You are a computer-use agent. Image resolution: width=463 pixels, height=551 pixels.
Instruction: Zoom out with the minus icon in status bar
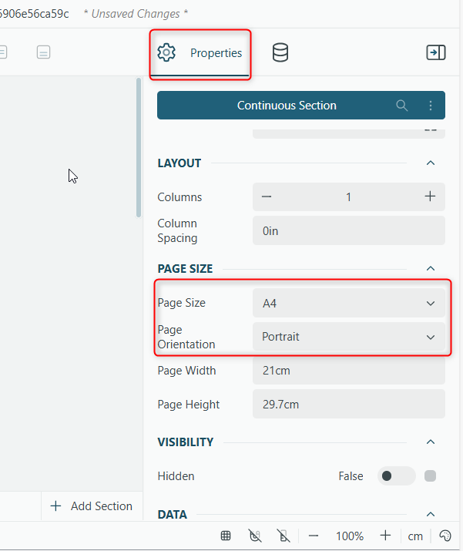pos(314,536)
